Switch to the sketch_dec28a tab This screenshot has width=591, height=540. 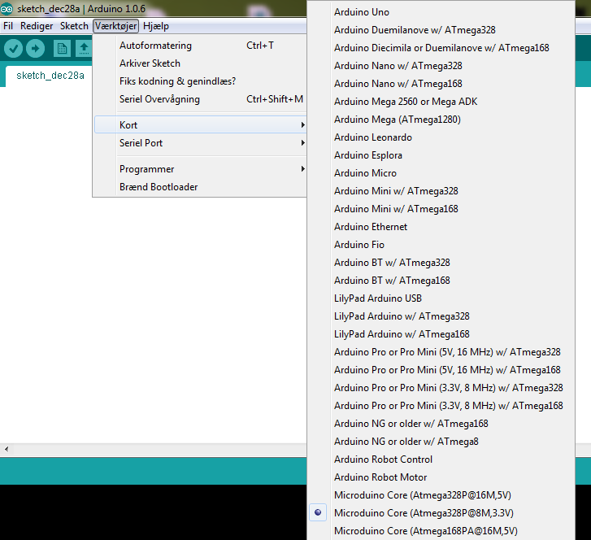point(50,76)
